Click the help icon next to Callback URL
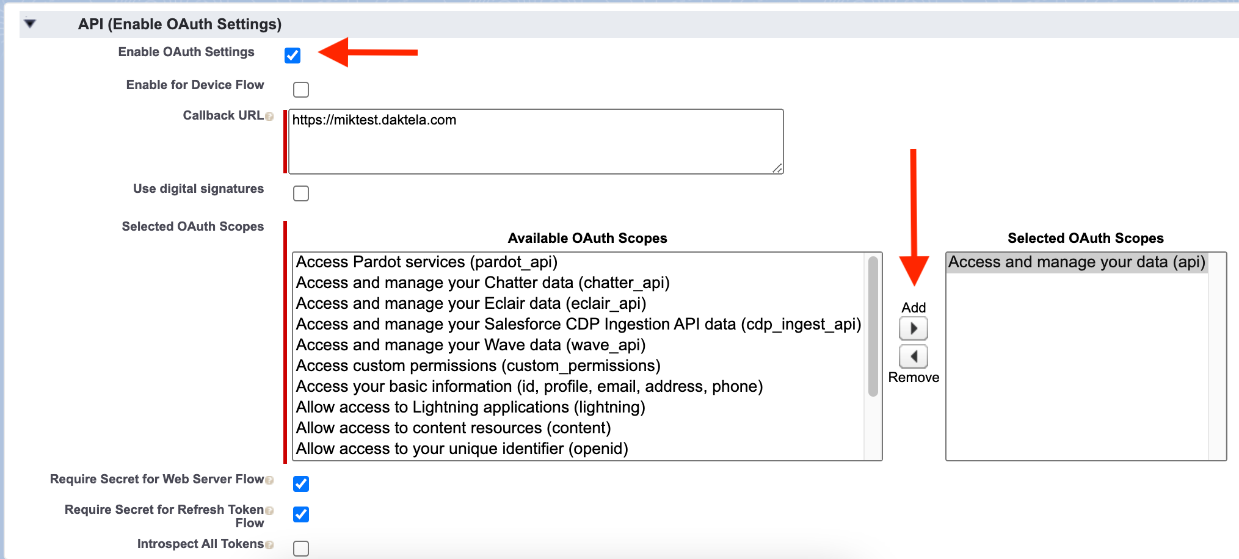 [x=269, y=117]
